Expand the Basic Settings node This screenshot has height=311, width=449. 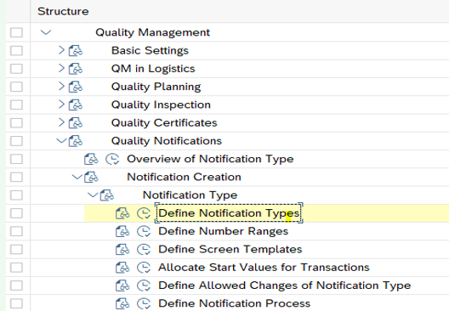[61, 50]
